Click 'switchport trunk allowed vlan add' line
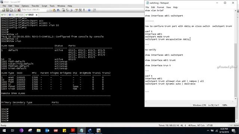Image resolution: width=239 pixels, height=134 pixels. click(x=174, y=81)
